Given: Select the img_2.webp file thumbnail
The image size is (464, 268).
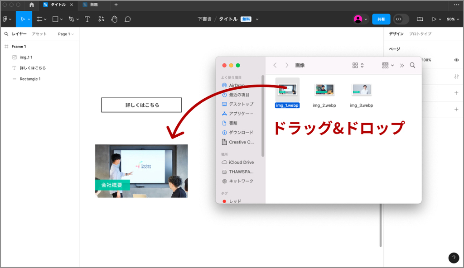Looking at the screenshot, I should click(x=324, y=90).
